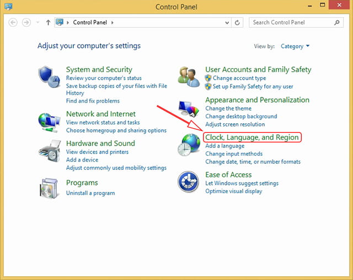Open the Programs category
The image size is (353, 280).
pyautogui.click(x=82, y=183)
